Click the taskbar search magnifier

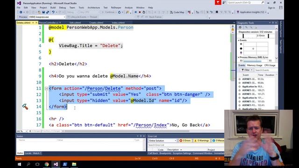pos(28,164)
